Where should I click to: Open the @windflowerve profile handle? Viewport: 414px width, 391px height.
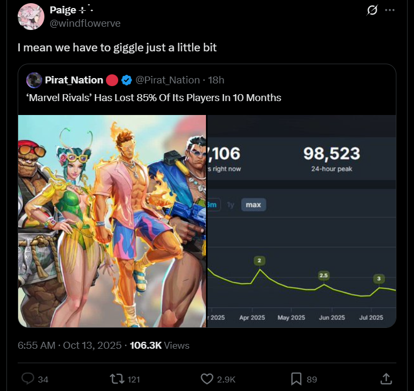click(x=85, y=23)
